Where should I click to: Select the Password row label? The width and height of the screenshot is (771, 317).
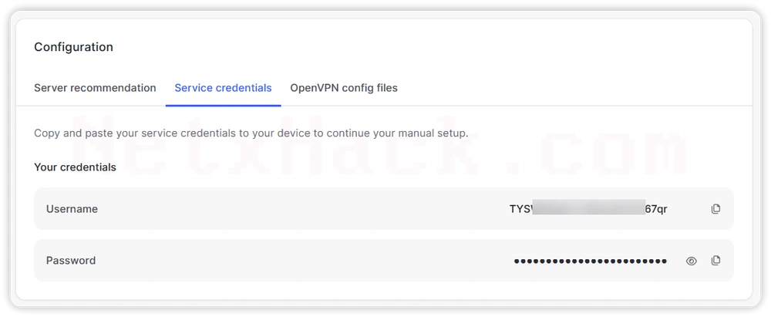[x=71, y=261]
